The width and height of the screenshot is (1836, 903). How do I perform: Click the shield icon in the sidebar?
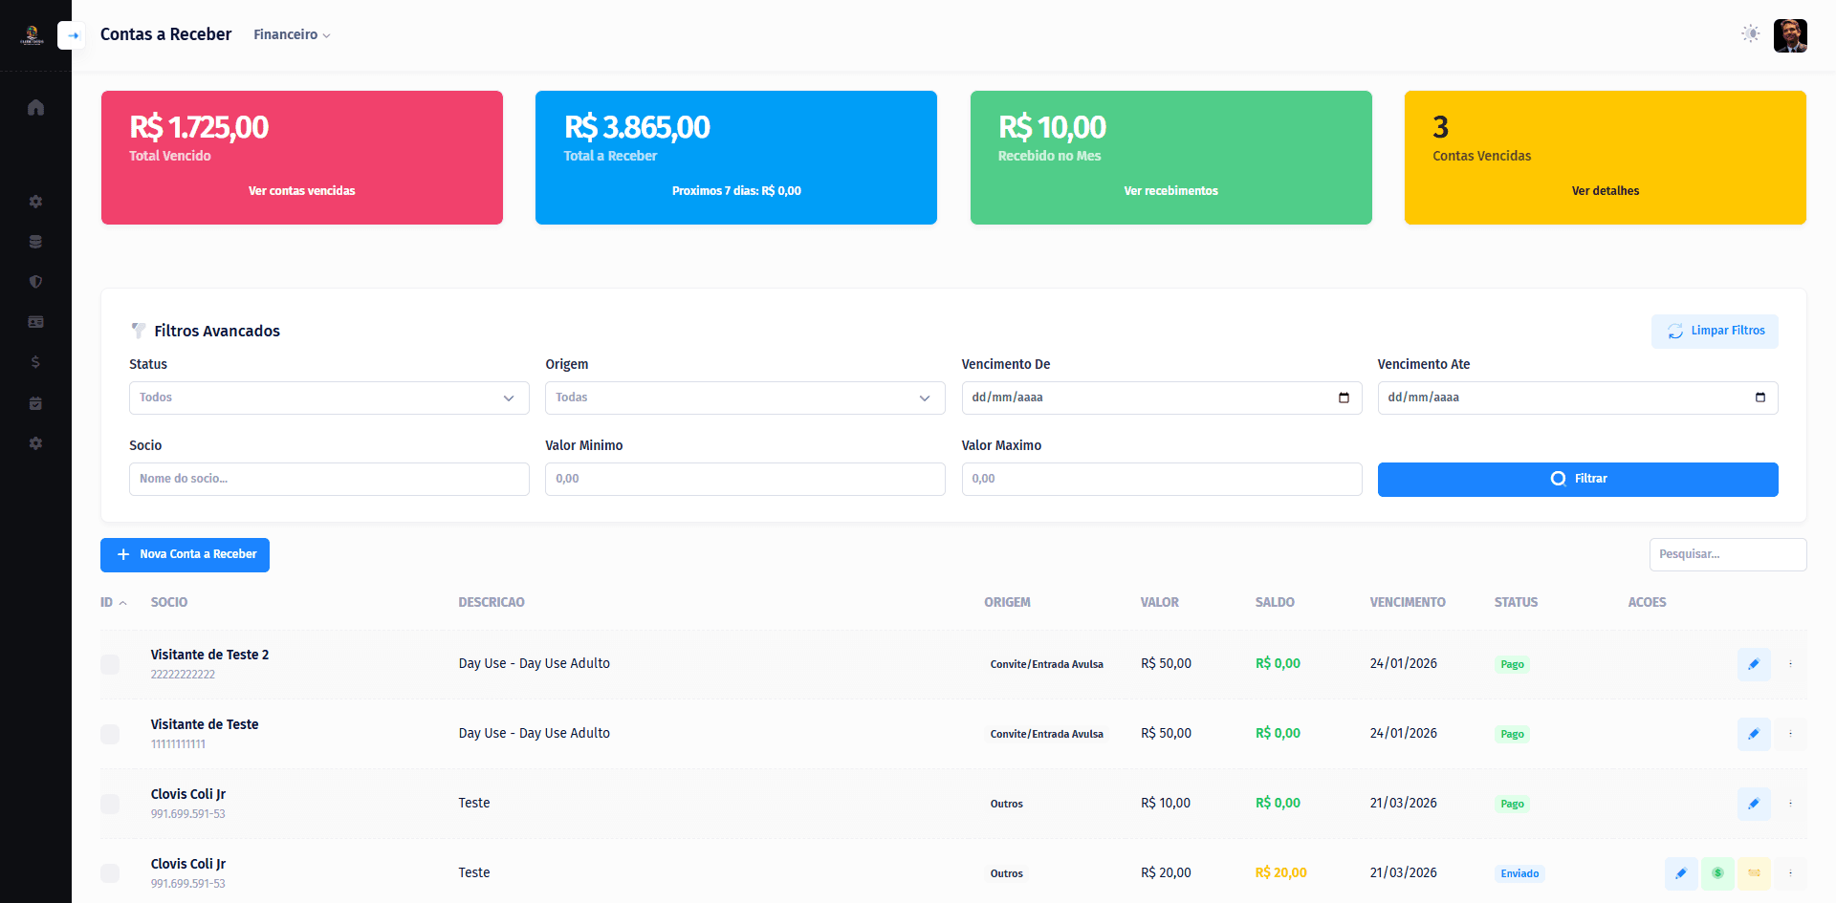(35, 282)
